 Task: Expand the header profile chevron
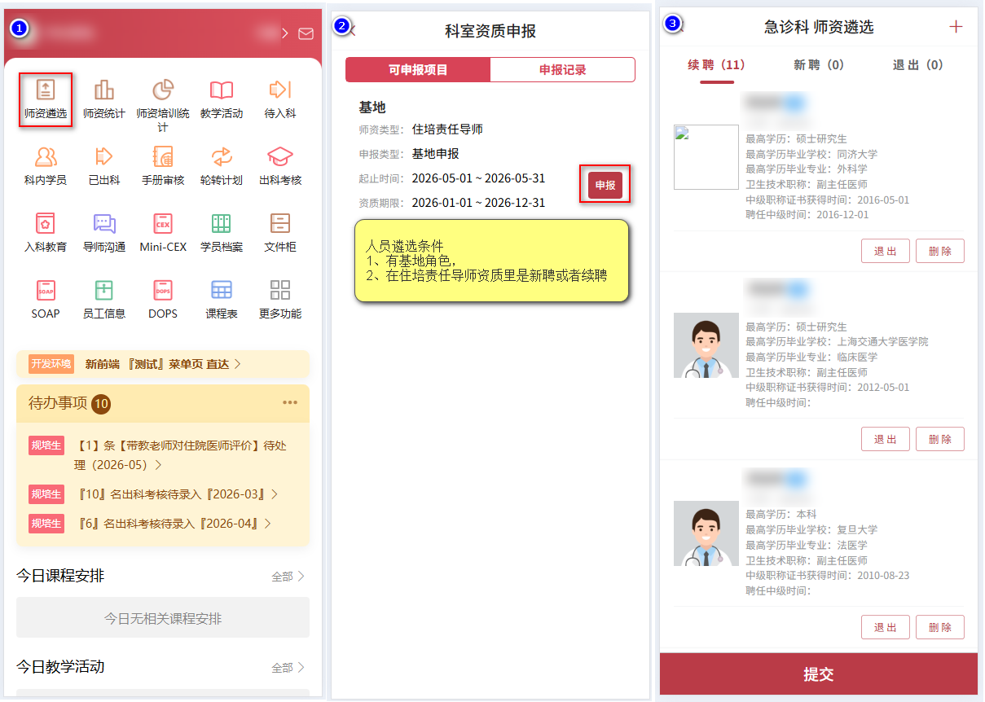284,33
